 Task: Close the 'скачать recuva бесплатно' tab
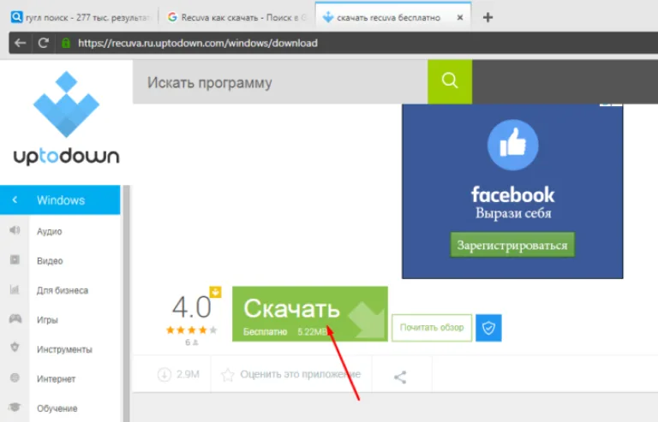[460, 17]
